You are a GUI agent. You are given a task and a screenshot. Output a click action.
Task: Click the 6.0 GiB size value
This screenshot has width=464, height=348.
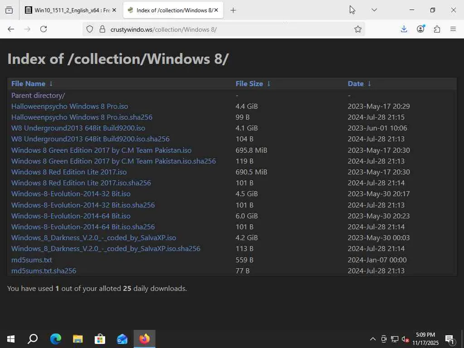(246, 216)
